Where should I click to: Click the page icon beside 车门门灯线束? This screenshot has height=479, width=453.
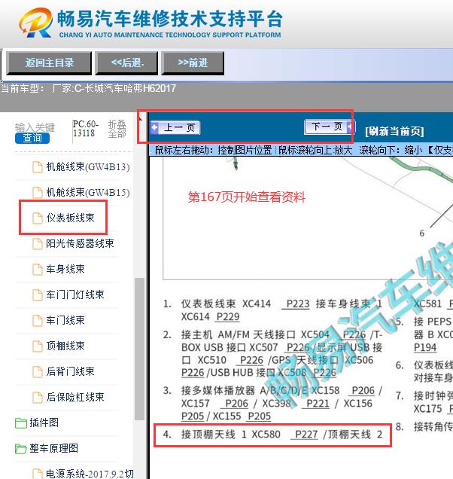tap(38, 295)
